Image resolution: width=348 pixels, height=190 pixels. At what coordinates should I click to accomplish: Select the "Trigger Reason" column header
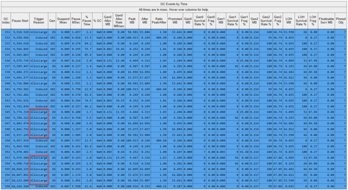(x=39, y=21)
